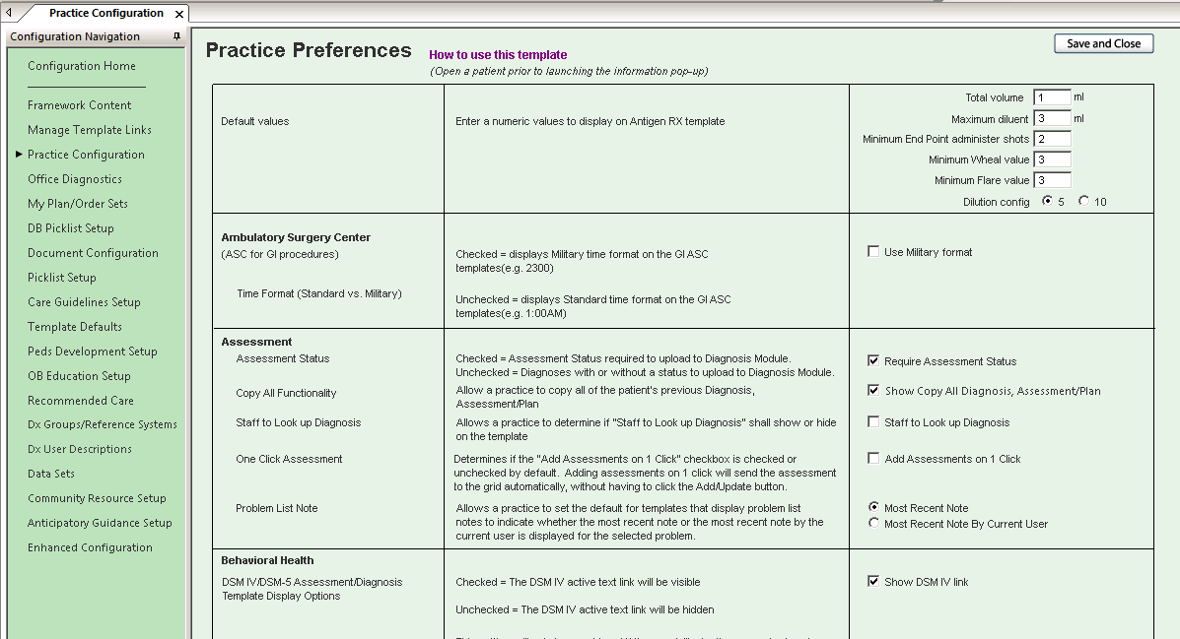Click Minimum End Point administer shots field
Screen dimensions: 1180x639
[x=1052, y=139]
